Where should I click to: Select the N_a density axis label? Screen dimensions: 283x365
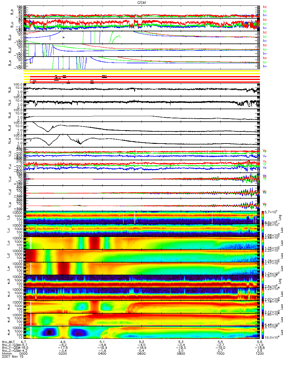pyautogui.click(x=9, y=115)
